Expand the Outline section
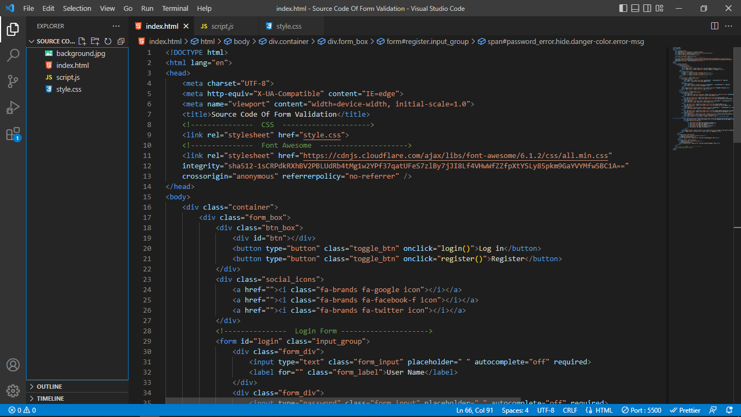Image resolution: width=741 pixels, height=417 pixels. (x=49, y=387)
